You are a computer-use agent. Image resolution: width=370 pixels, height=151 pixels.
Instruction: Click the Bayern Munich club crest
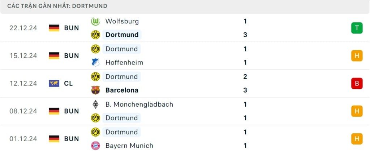pyautogui.click(x=95, y=146)
